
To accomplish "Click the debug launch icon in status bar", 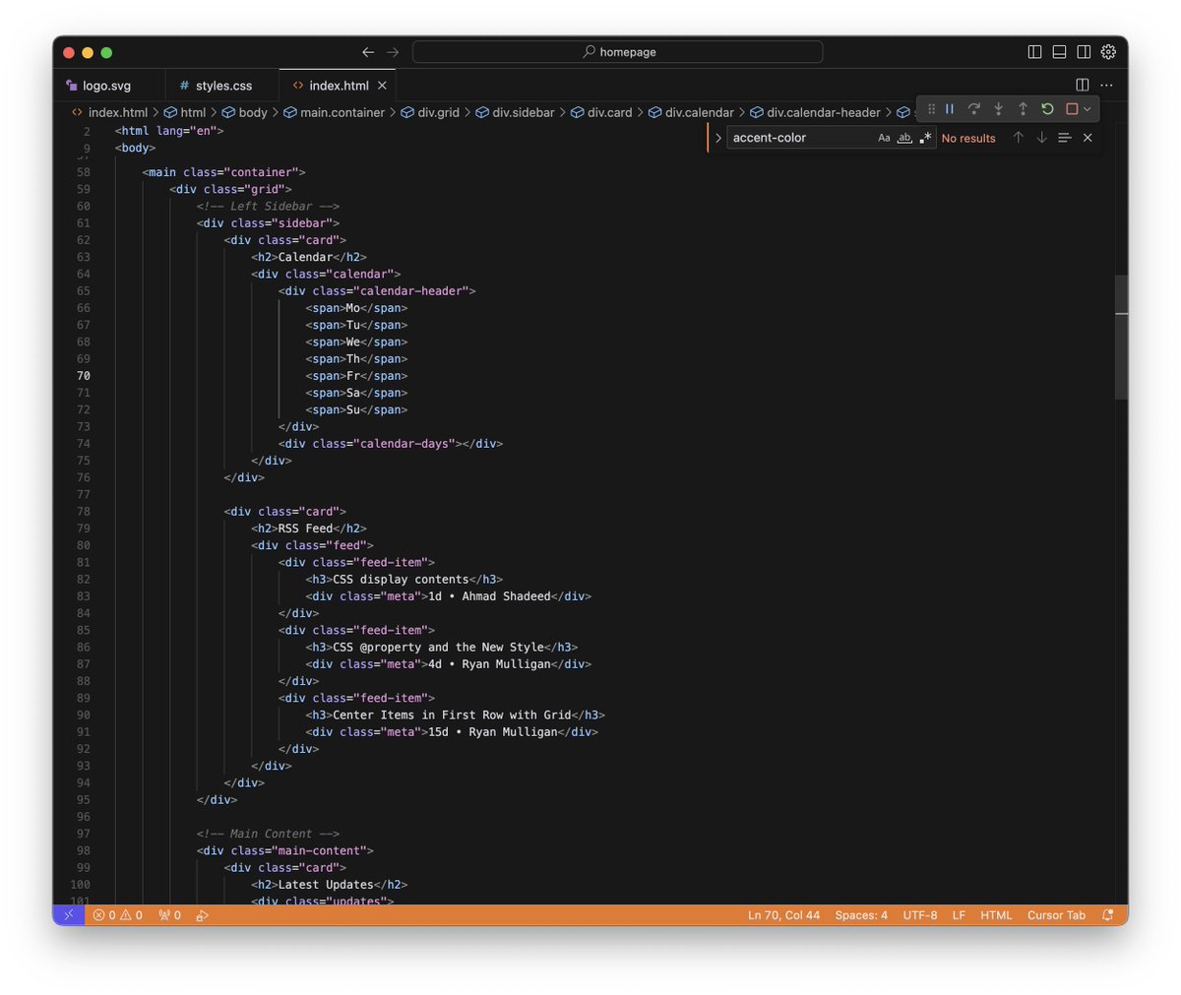I will [x=202, y=915].
